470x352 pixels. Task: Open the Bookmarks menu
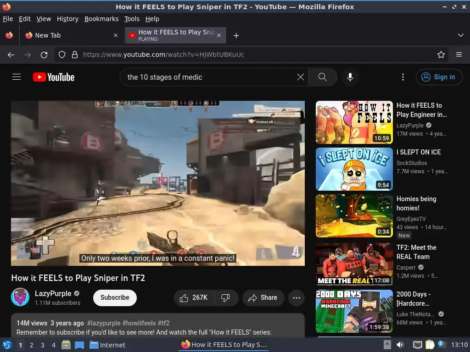[101, 19]
